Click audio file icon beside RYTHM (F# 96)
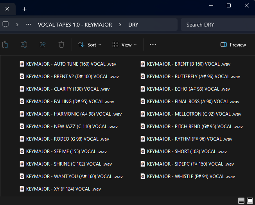 (143, 139)
